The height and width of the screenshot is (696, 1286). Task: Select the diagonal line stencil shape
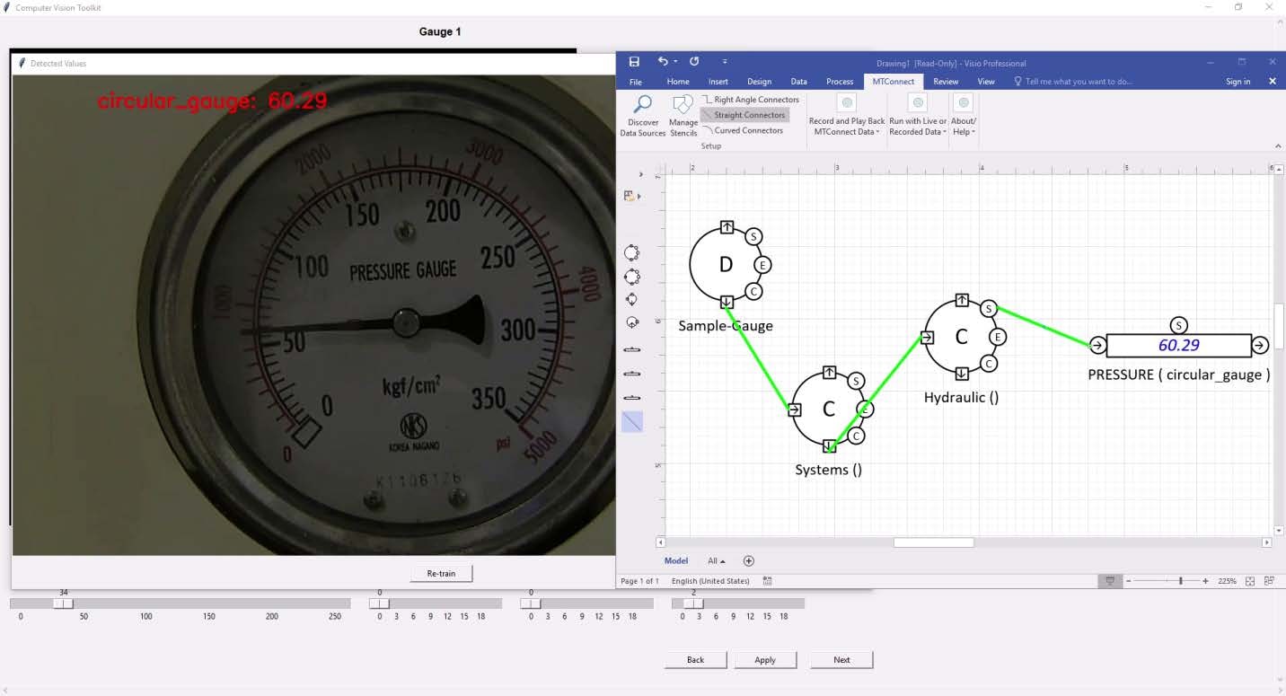point(632,421)
